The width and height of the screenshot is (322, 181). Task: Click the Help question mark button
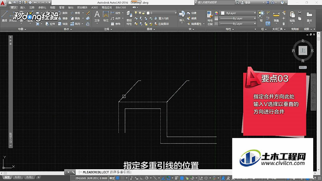coord(282,3)
